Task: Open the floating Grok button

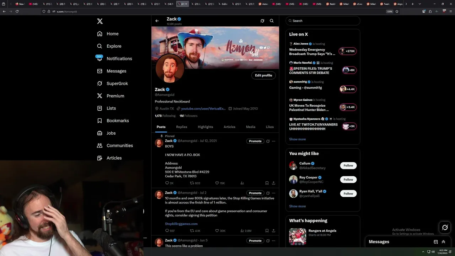Action: coord(445,228)
